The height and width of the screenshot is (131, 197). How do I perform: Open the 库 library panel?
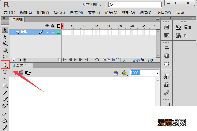[182, 36]
